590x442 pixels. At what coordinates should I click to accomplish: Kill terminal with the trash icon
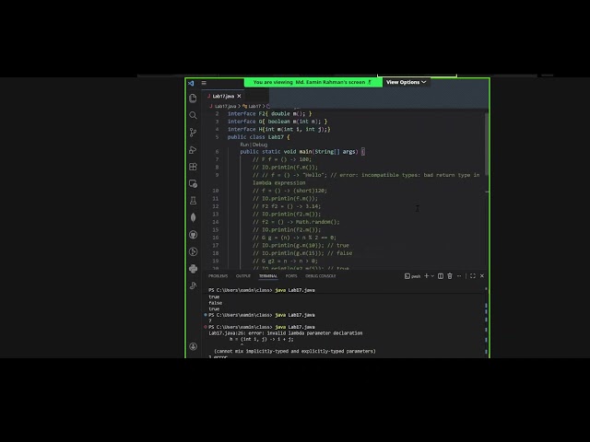(x=450, y=276)
